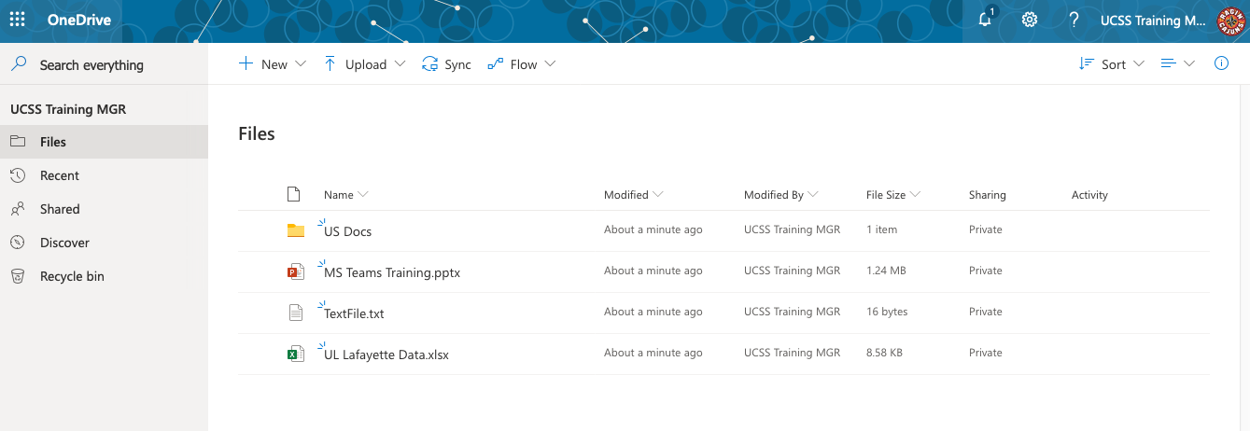The image size is (1250, 431).
Task: Open TextFile.txt
Action: coord(354,313)
